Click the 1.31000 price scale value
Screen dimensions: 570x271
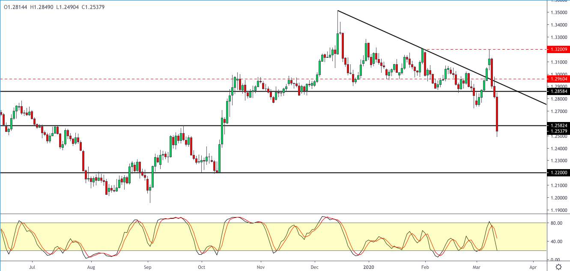[559, 62]
